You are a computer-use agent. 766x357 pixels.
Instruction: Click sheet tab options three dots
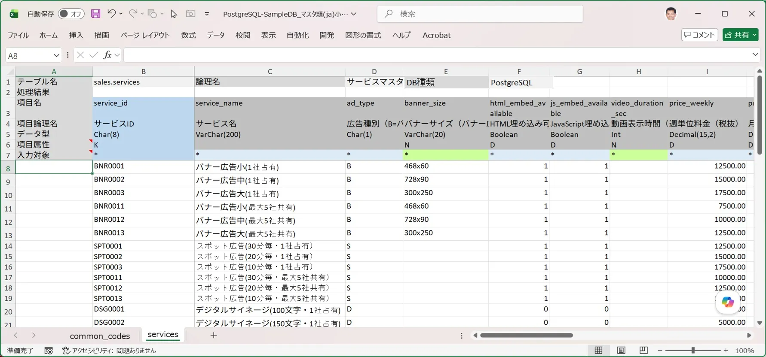click(x=462, y=336)
